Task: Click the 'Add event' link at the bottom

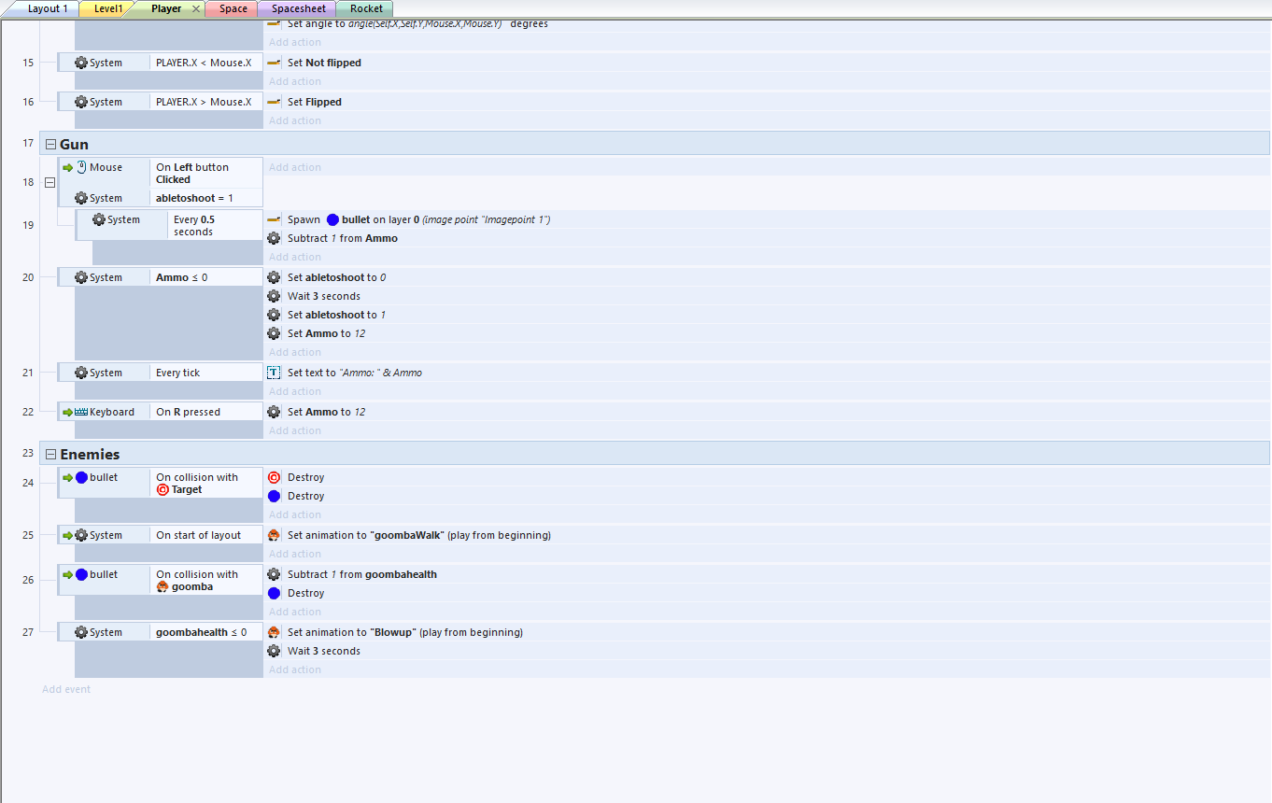Action: (66, 689)
